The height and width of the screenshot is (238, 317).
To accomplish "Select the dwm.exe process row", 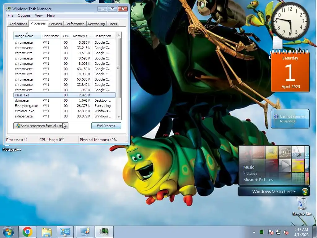I will (64, 100).
